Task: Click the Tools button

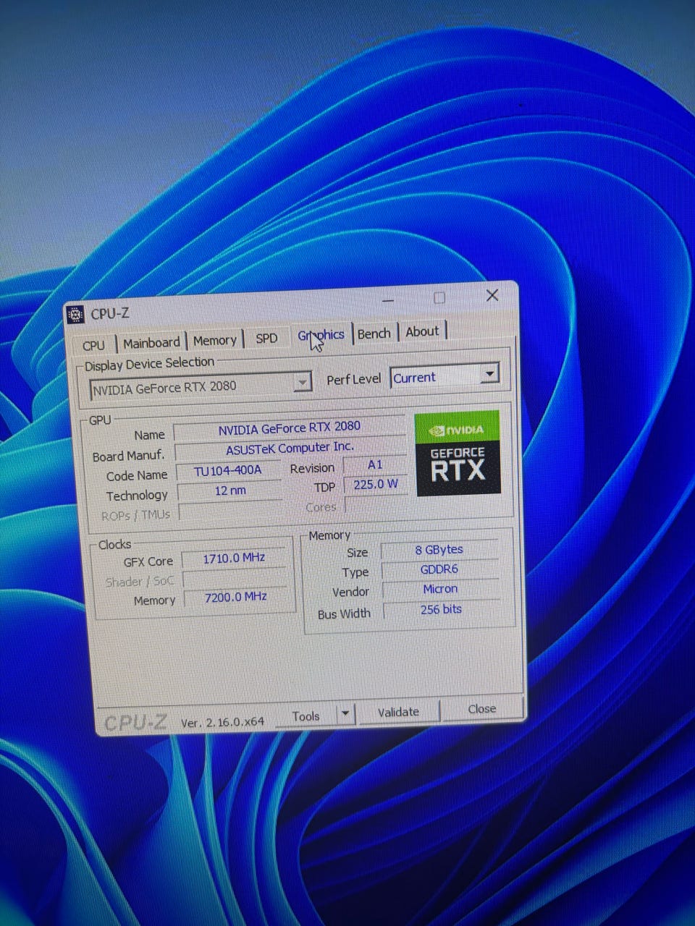Action: (x=306, y=715)
